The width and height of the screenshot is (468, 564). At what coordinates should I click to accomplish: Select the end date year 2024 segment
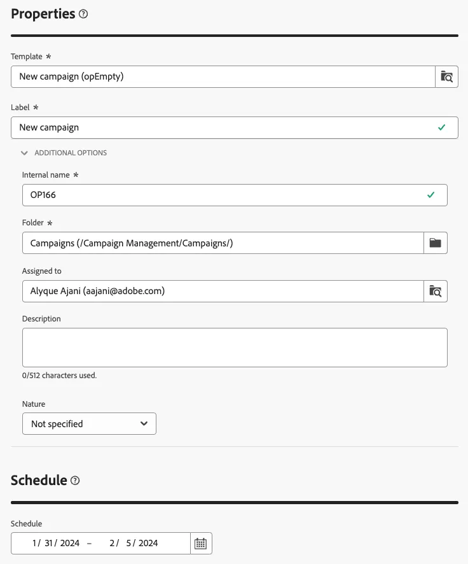(148, 543)
